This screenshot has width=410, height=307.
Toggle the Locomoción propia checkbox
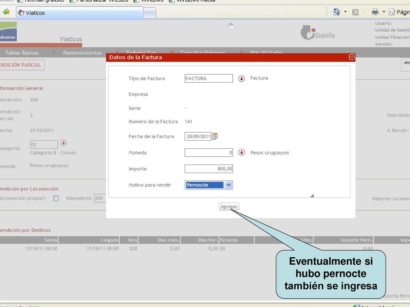point(56,198)
